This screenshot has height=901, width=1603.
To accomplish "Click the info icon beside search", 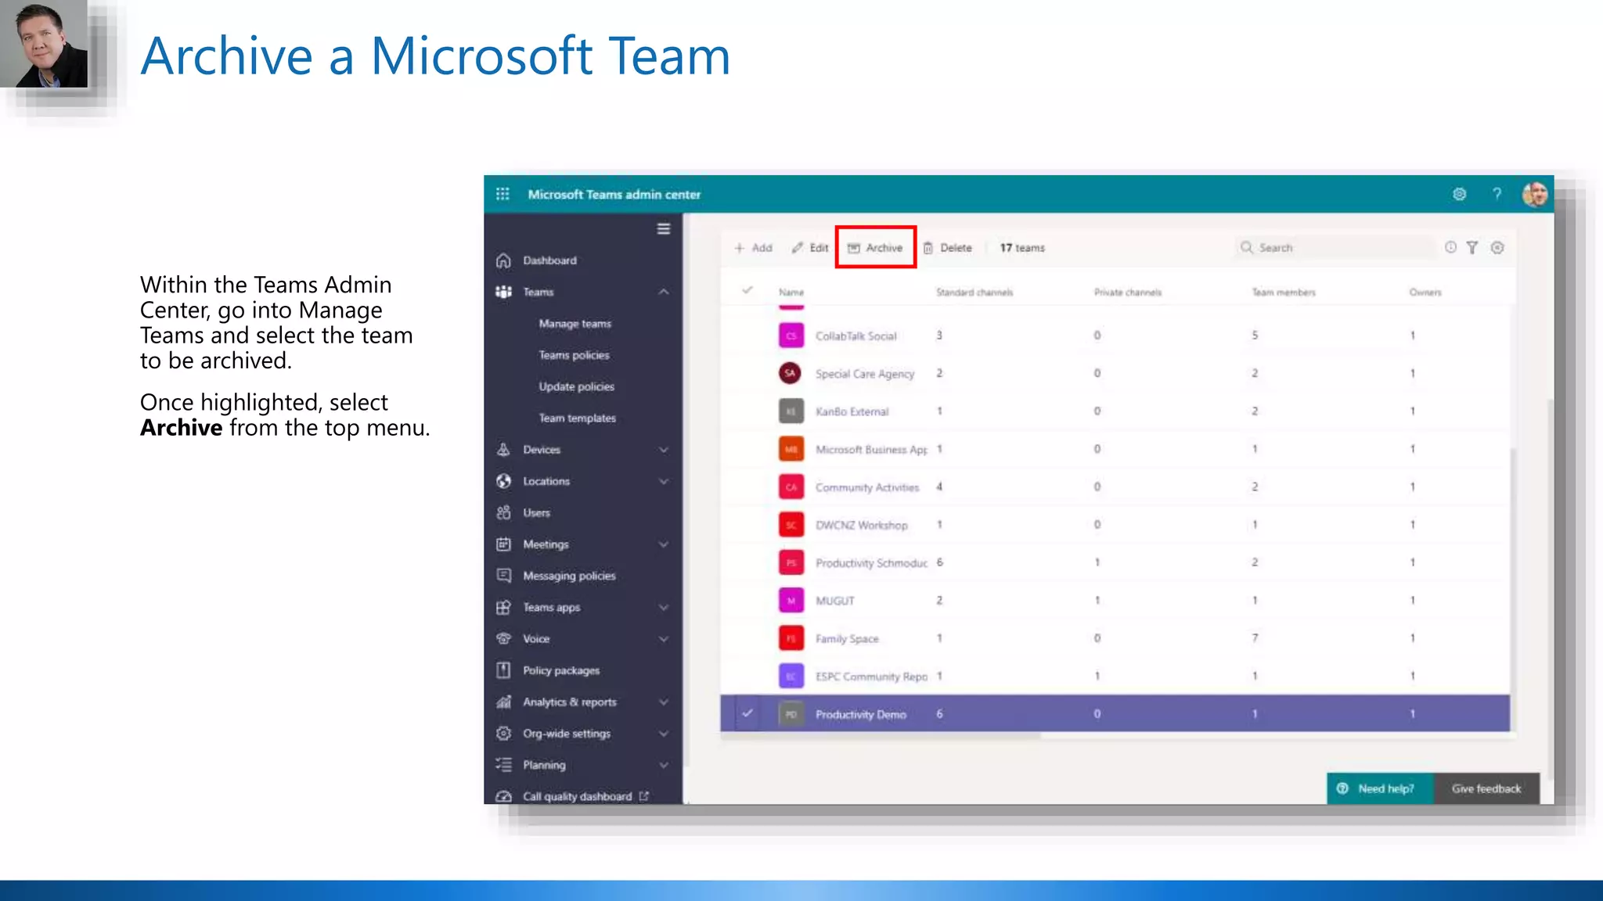I will point(1450,248).
